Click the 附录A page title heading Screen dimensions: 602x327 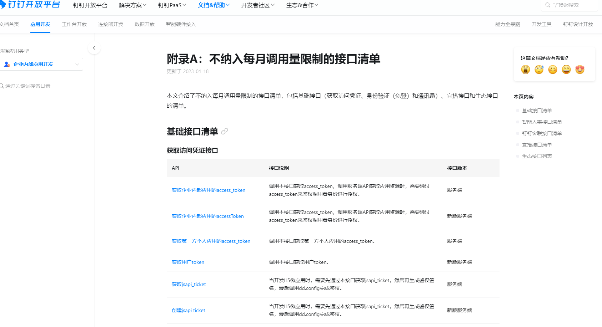click(274, 59)
